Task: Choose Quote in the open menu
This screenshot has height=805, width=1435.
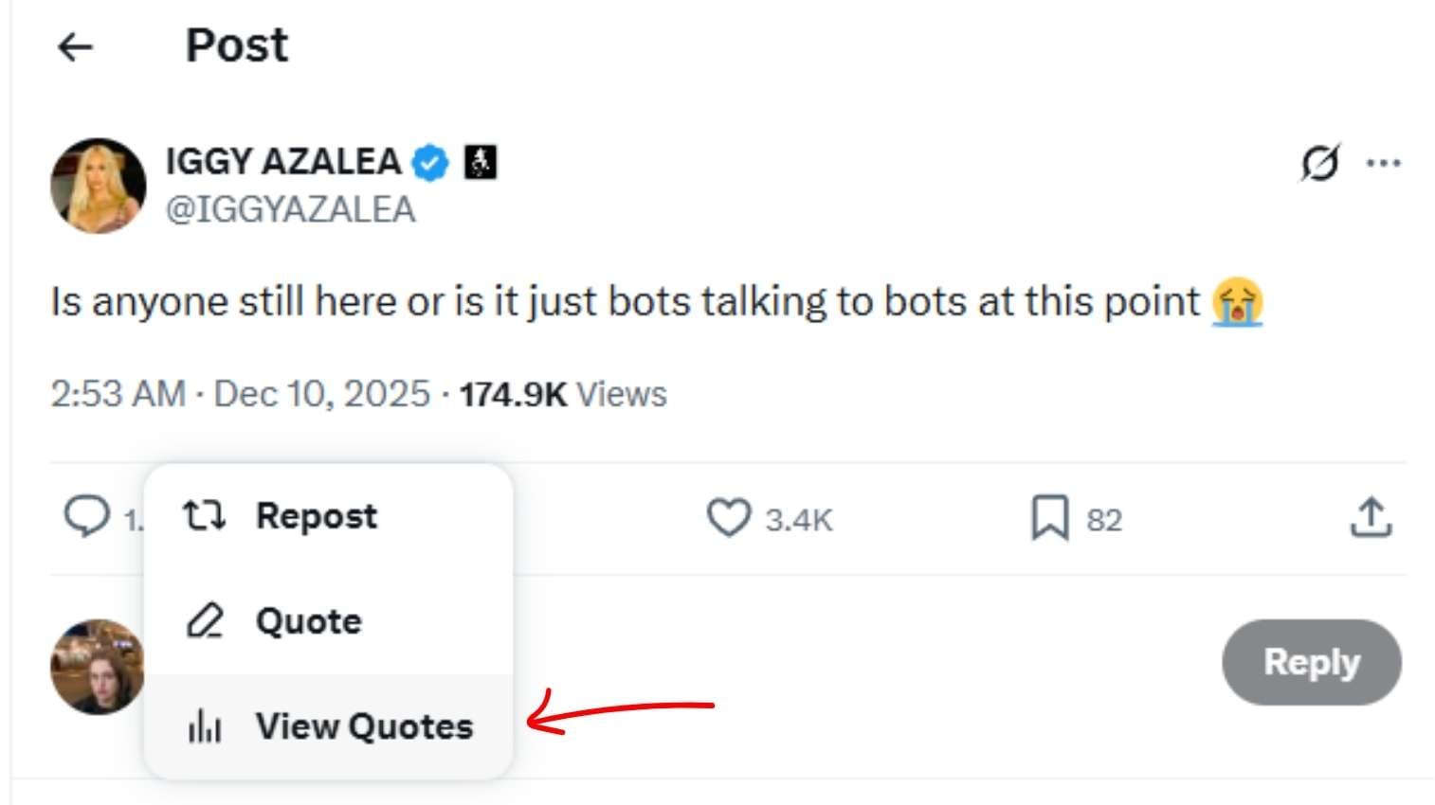Action: pos(307,621)
